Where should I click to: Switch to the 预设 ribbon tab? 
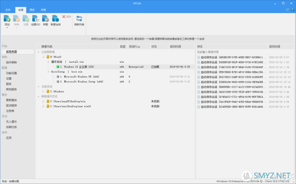coord(32,9)
